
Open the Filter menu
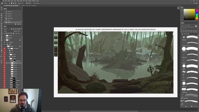coord(21,1)
